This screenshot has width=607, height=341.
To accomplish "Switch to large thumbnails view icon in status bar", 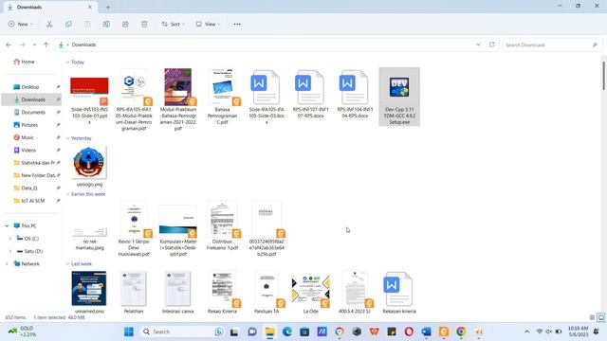I will pyautogui.click(x=600, y=317).
